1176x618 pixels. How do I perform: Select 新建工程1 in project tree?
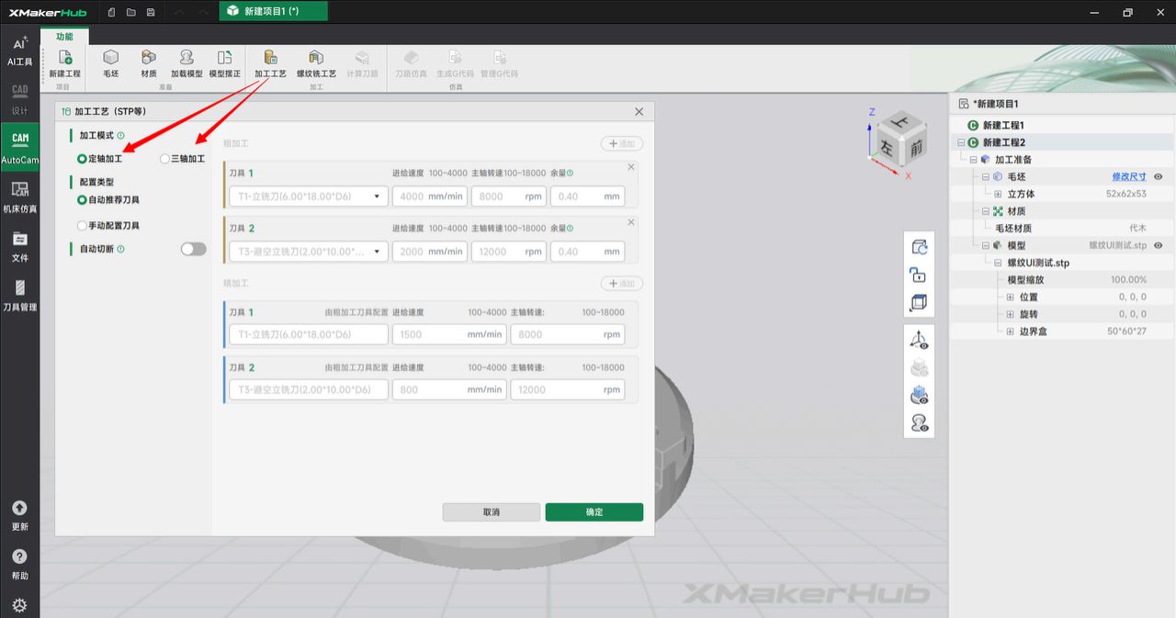1003,125
